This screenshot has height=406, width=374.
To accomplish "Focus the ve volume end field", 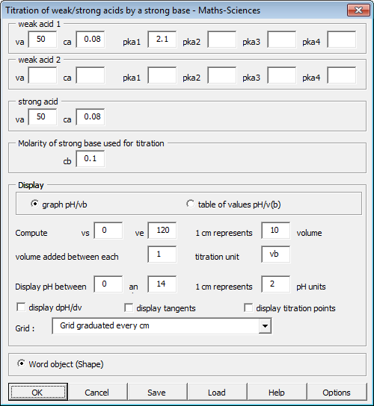I will tap(162, 230).
